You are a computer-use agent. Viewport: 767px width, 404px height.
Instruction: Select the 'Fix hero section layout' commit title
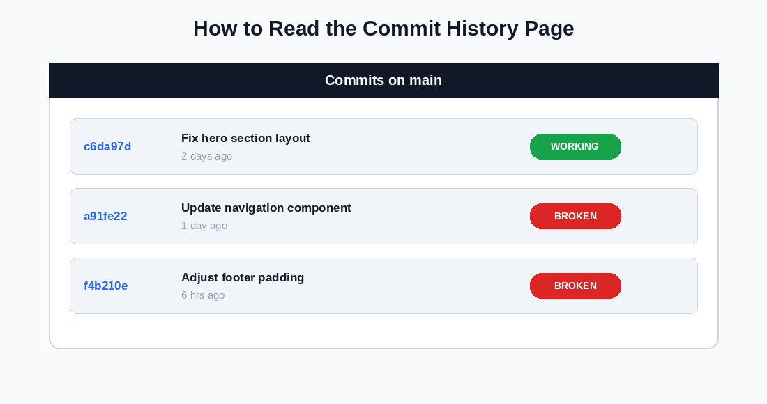point(245,138)
